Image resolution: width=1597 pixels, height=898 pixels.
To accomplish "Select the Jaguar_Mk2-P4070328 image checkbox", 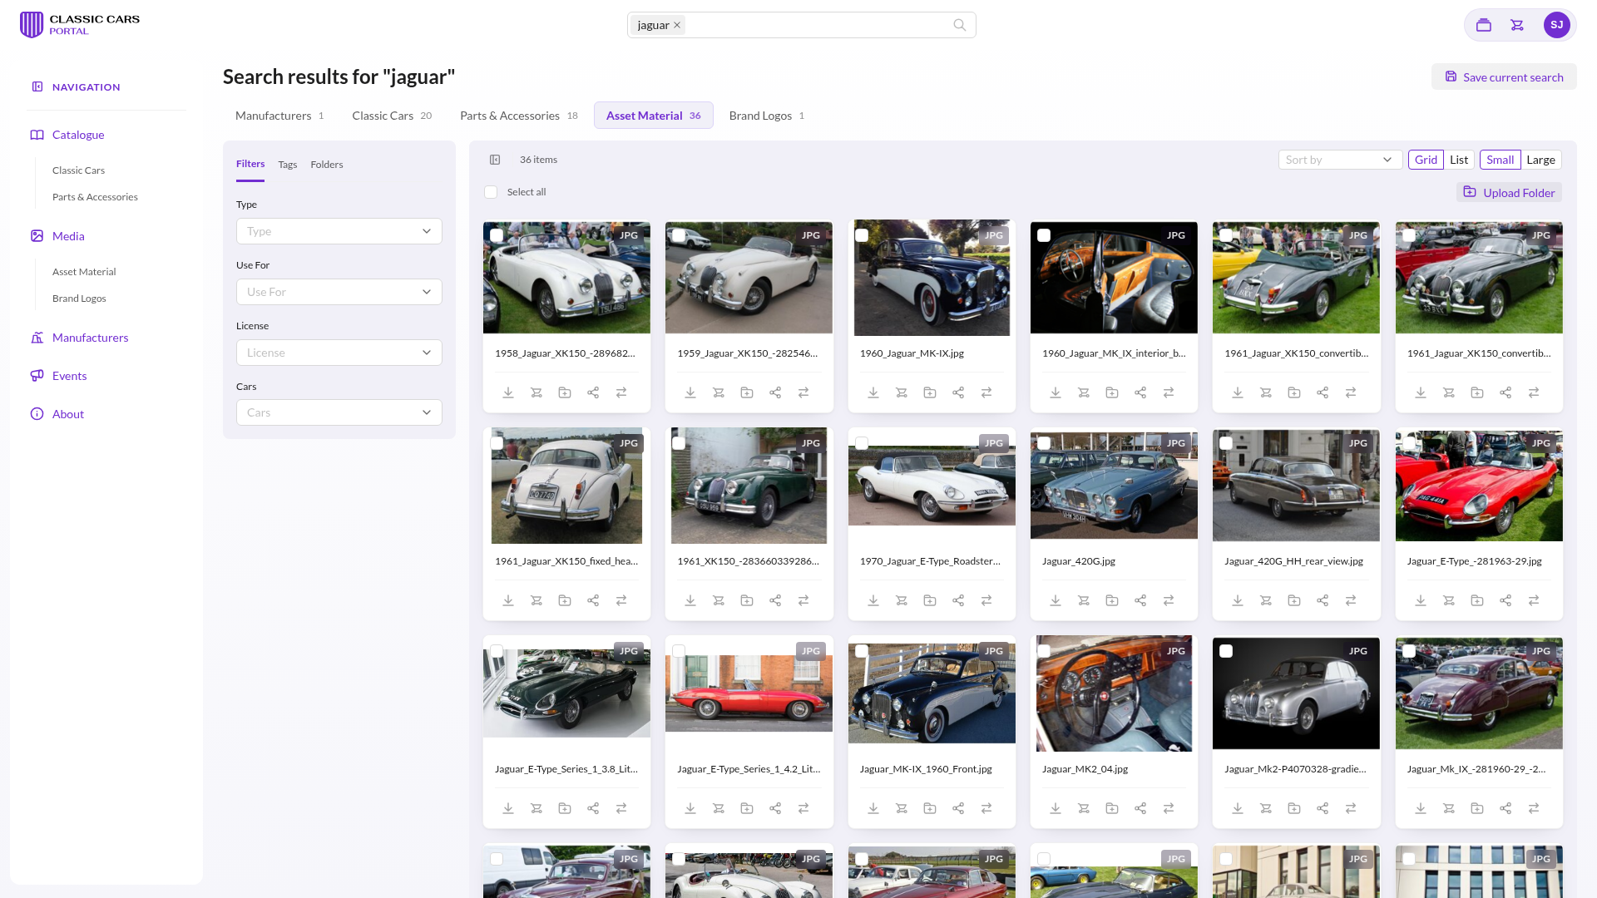I will pyautogui.click(x=1226, y=651).
